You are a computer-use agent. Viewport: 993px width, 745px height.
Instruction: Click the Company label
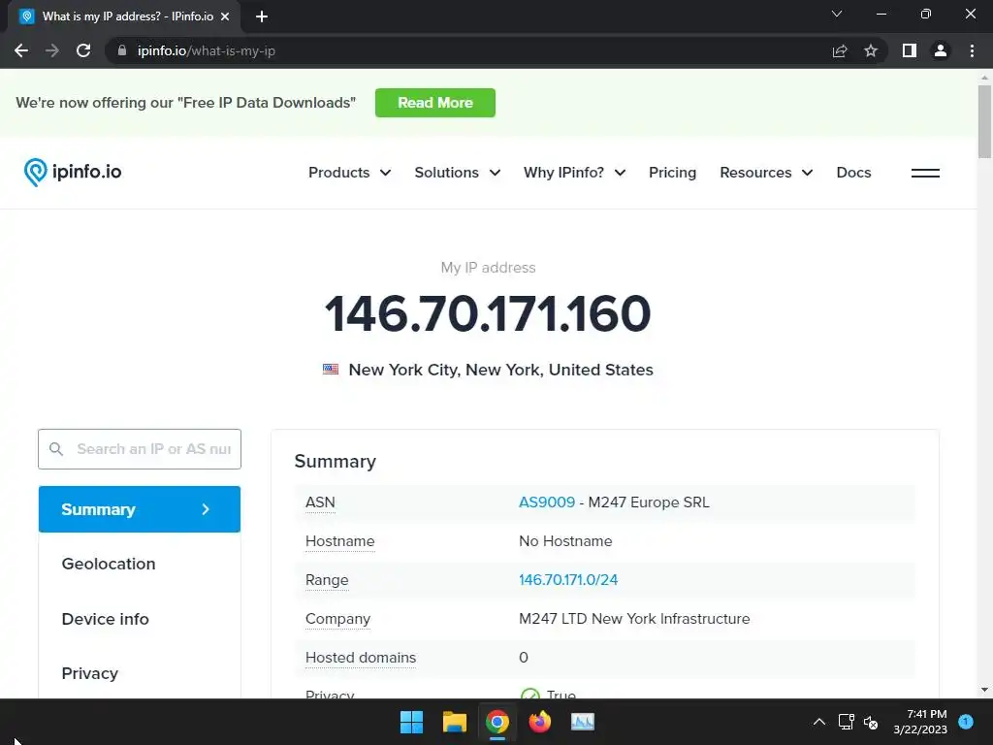(337, 619)
